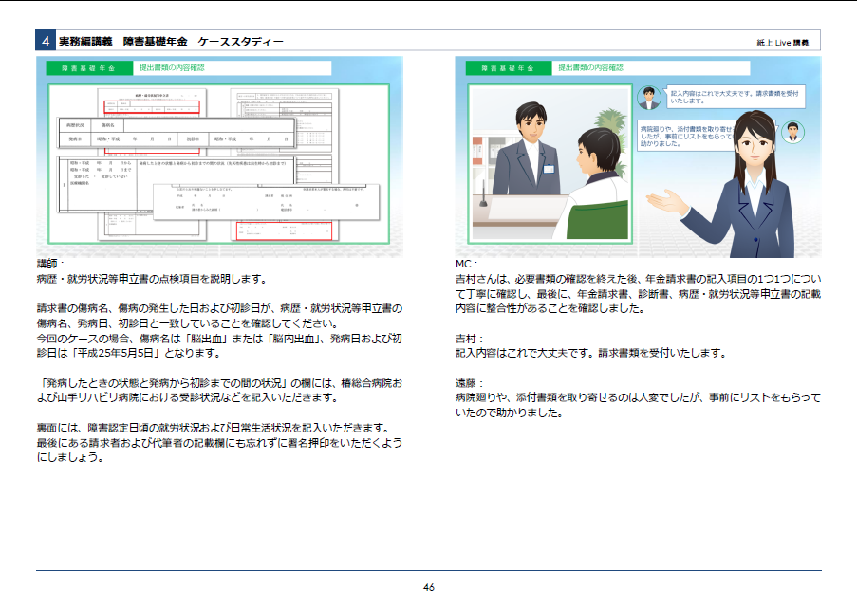857x607 pixels.
Task: Click the page heading 実務編講義 障害基礎年金 ケーススタディー
Action: click(171, 42)
